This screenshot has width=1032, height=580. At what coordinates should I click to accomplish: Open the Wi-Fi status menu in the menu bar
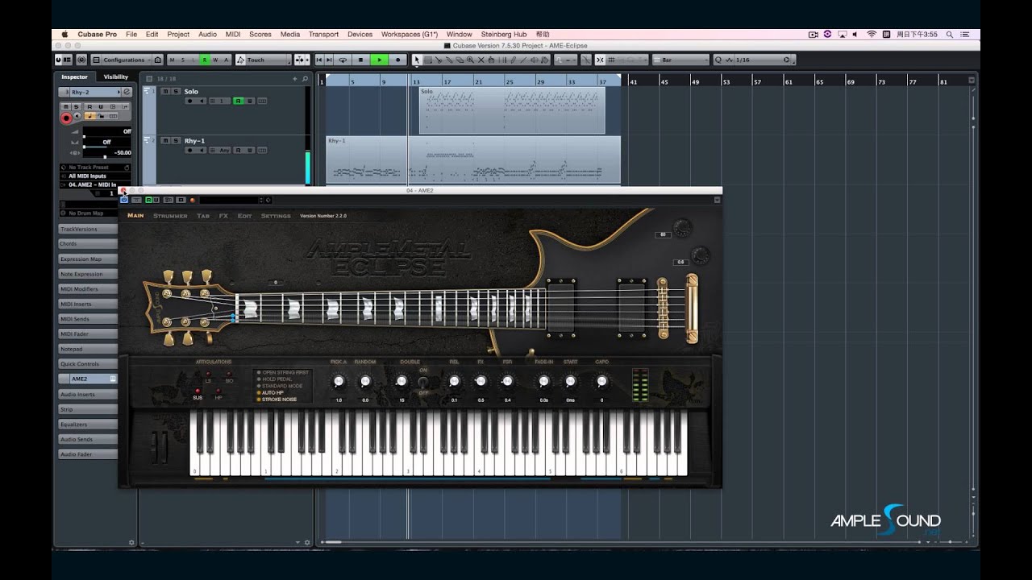point(871,34)
